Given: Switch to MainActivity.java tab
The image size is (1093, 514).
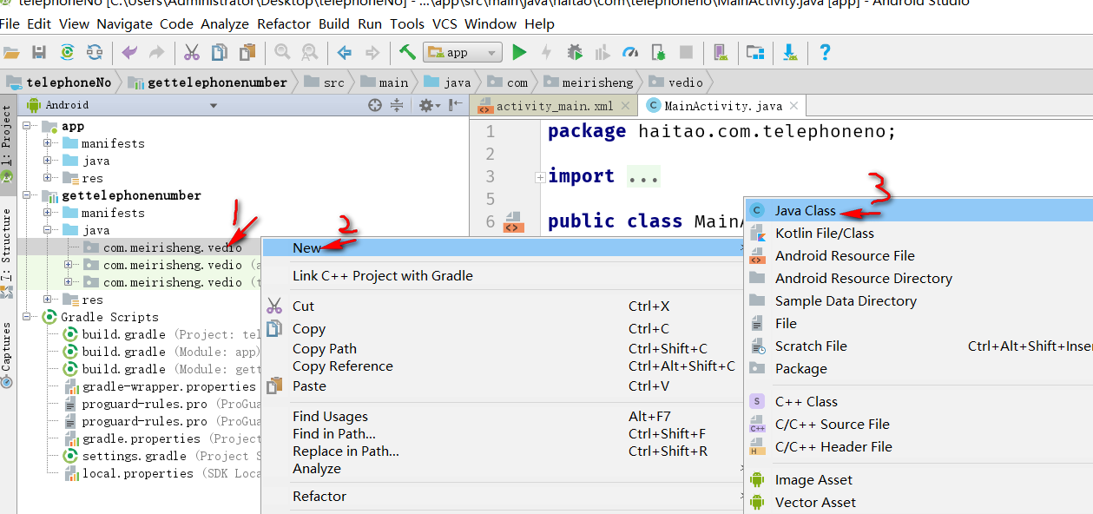Looking at the screenshot, I should click(x=722, y=106).
